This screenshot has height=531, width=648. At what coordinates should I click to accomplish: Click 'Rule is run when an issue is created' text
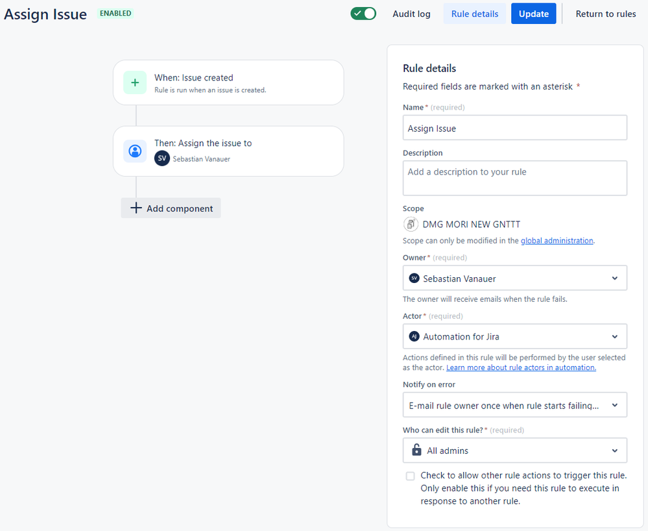(210, 90)
